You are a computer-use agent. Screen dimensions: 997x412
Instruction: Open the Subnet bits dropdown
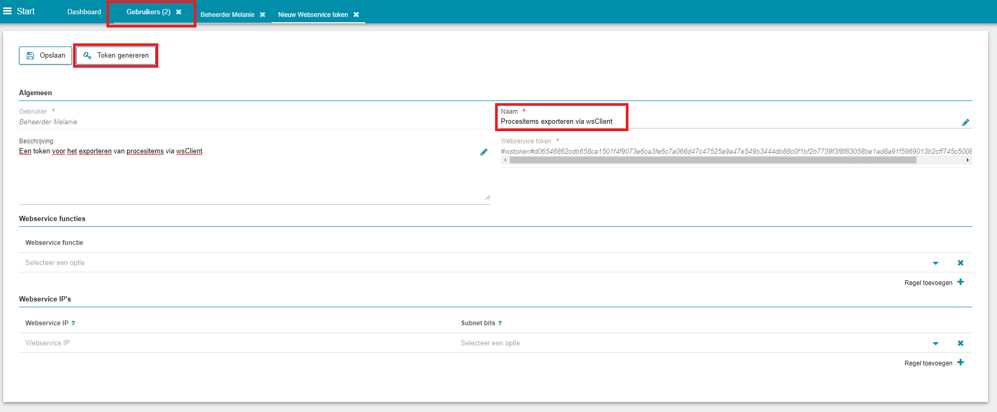pyautogui.click(x=936, y=343)
